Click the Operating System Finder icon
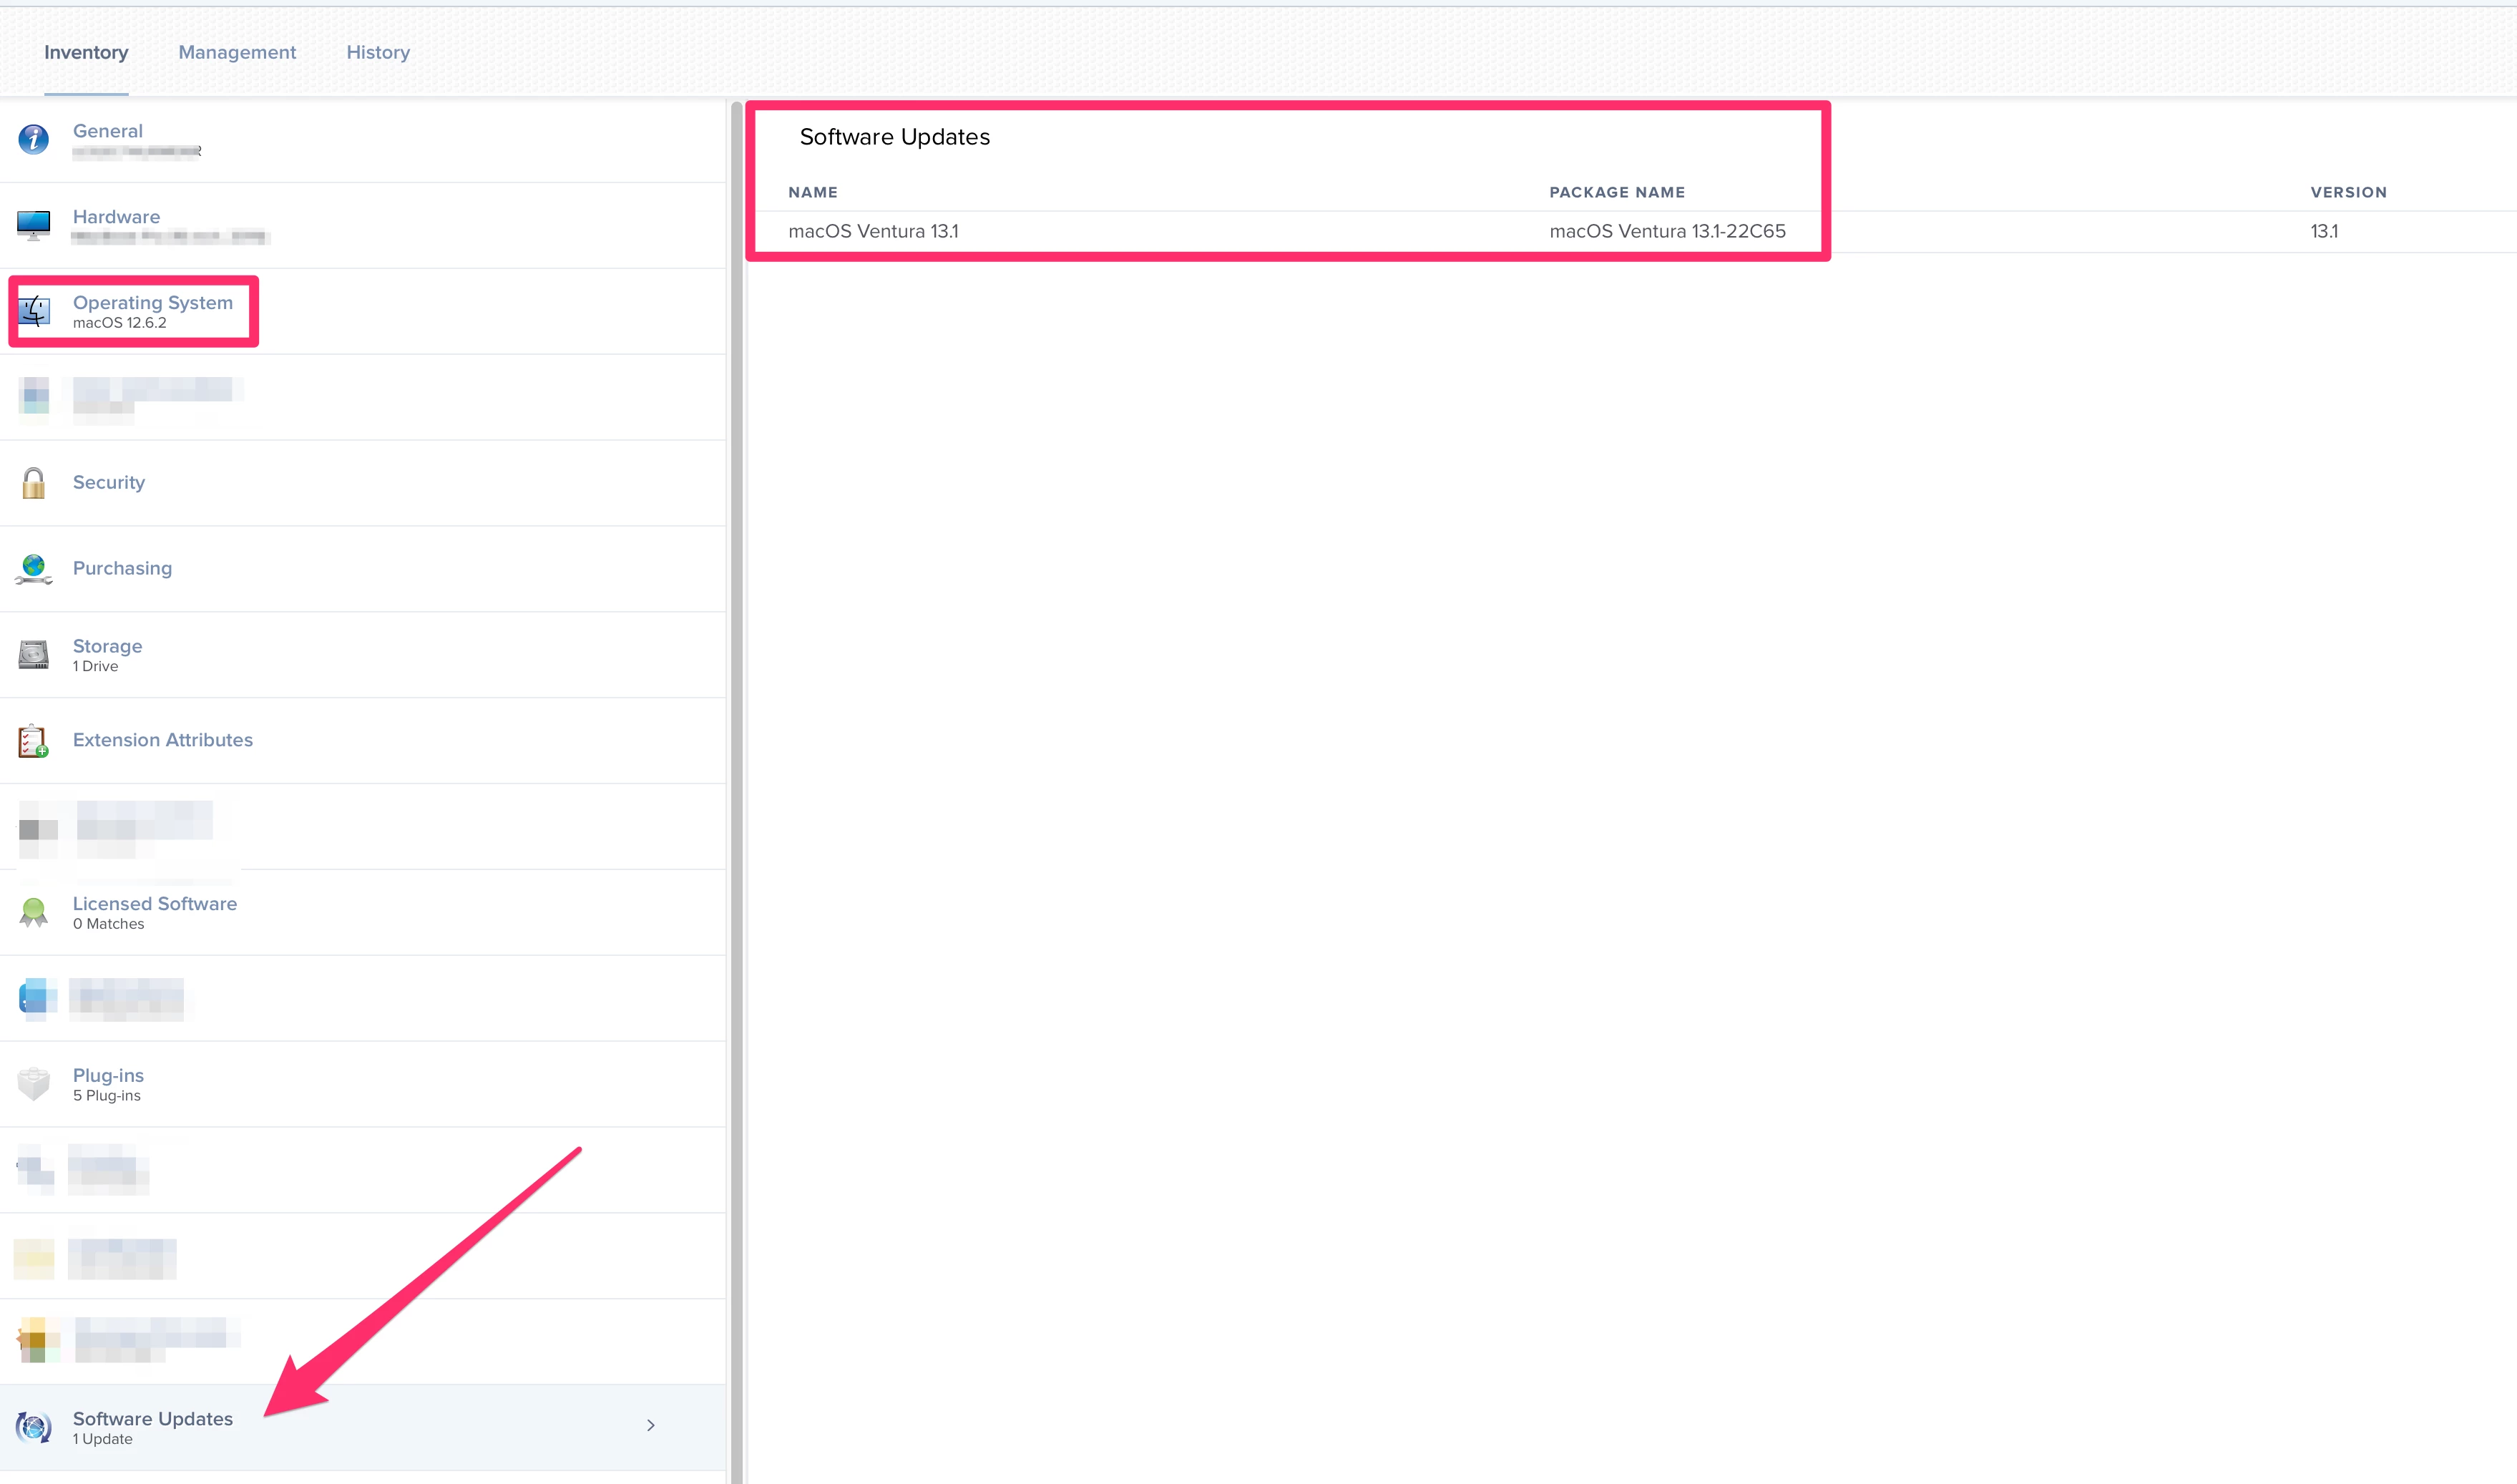 click(x=34, y=311)
